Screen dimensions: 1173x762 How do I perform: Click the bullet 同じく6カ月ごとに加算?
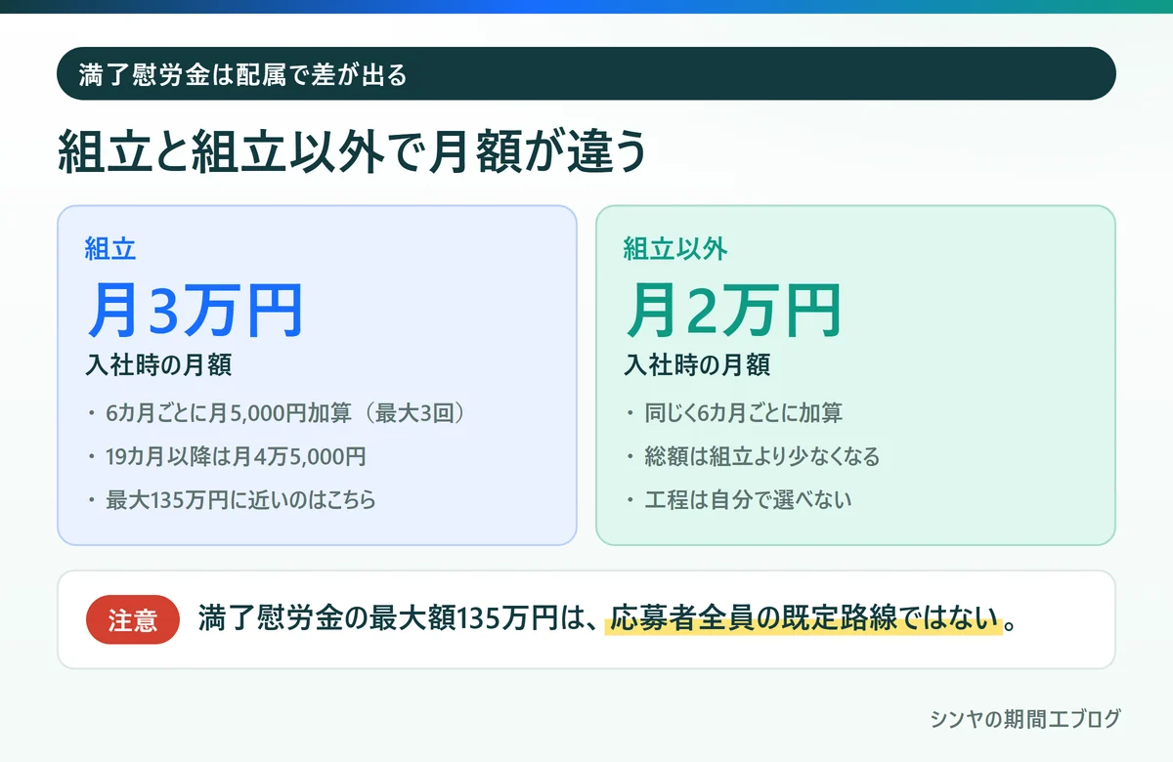tap(743, 413)
